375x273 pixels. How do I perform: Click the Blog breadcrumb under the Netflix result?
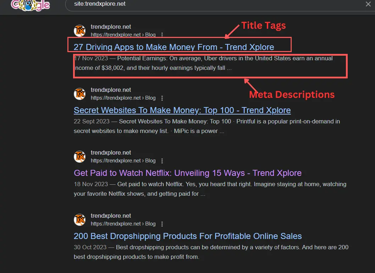(x=150, y=161)
